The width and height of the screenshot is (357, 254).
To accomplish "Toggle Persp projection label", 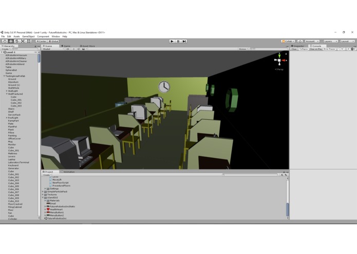I will (279, 69).
